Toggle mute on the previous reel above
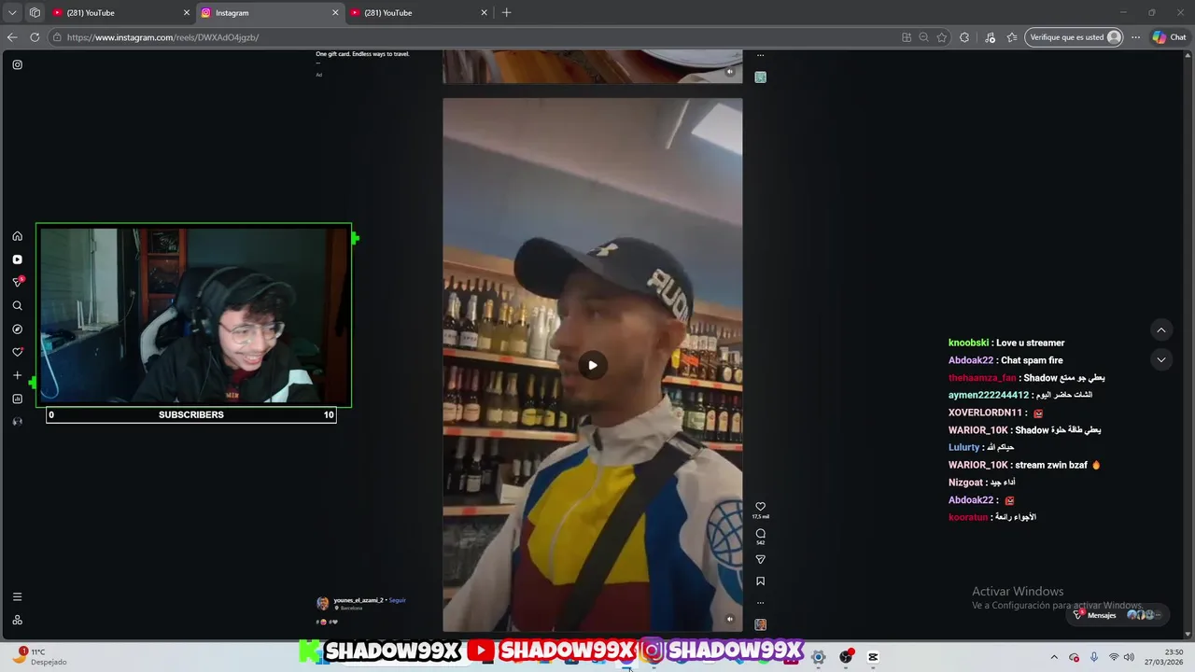Viewport: 1195px width, 672px height. coord(729,71)
